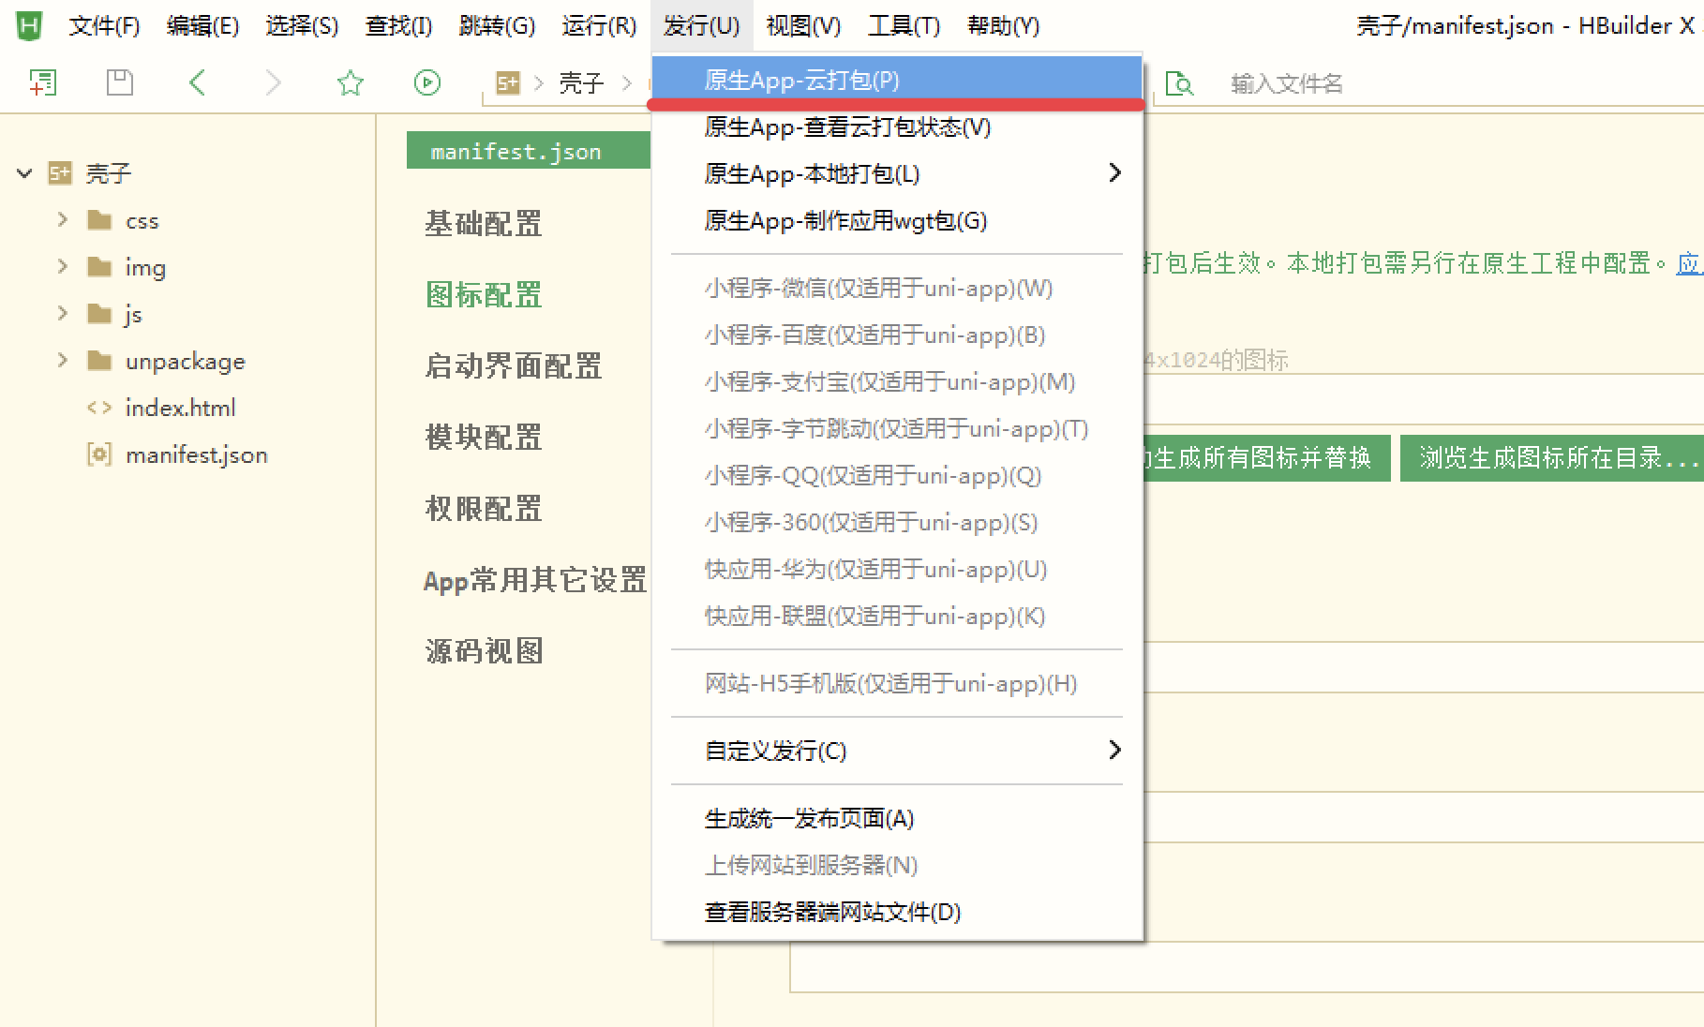This screenshot has height=1027, width=1704.
Task: Select 原生App-云打包(P)
Action: 897,81
